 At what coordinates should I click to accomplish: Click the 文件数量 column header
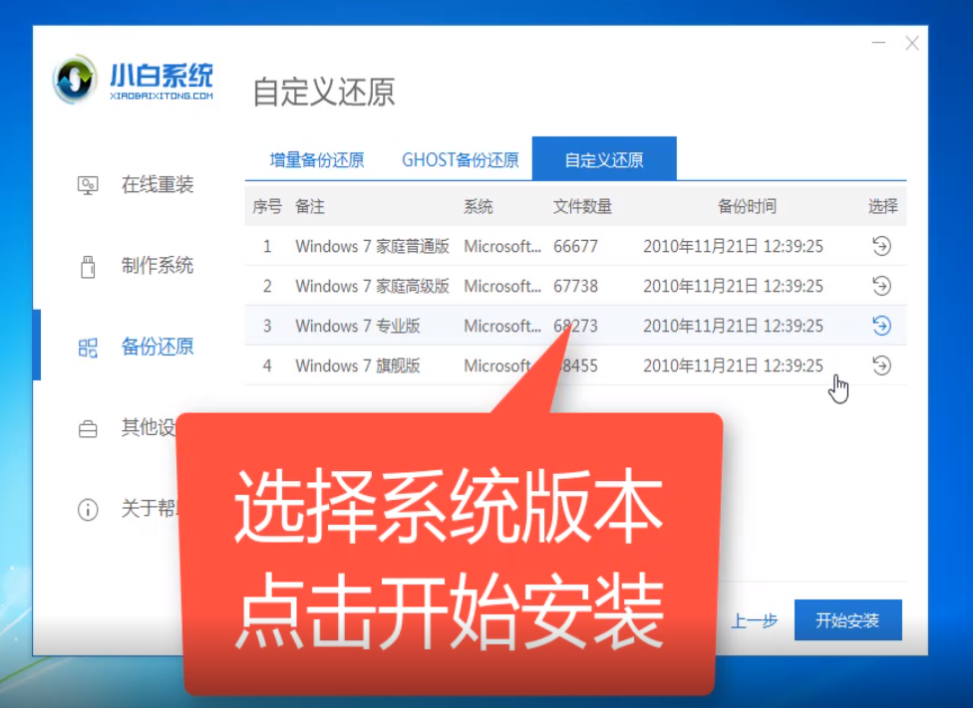click(582, 207)
